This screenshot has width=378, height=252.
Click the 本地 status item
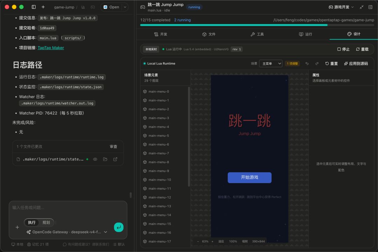point(17,244)
